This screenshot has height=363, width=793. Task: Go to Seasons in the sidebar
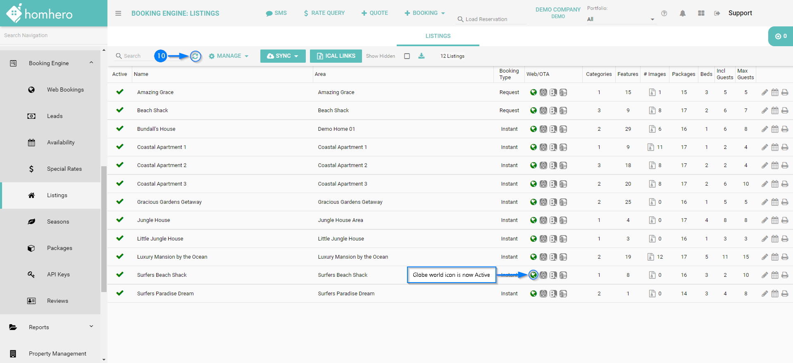tap(58, 222)
